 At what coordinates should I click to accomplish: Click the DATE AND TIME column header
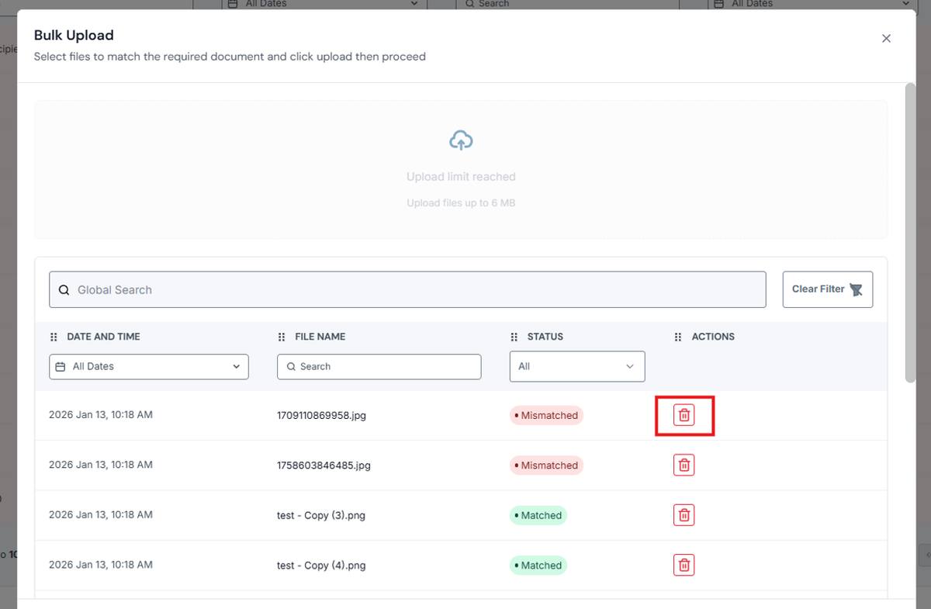[x=104, y=337]
